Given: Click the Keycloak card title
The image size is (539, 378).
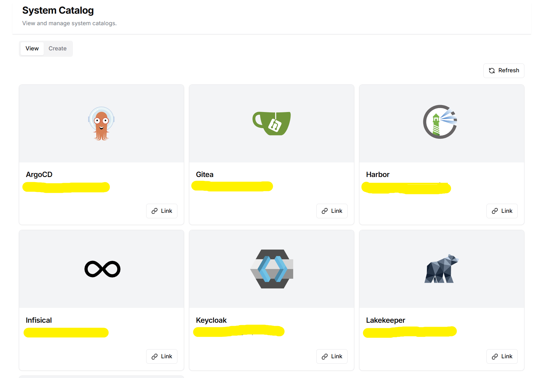Looking at the screenshot, I should point(211,320).
